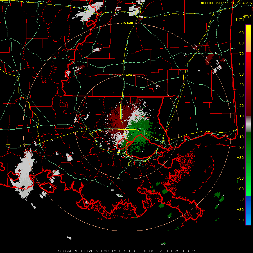The height and width of the screenshot is (253, 253).
Task: Select the -30 tick label on scale
Action: 240,158
